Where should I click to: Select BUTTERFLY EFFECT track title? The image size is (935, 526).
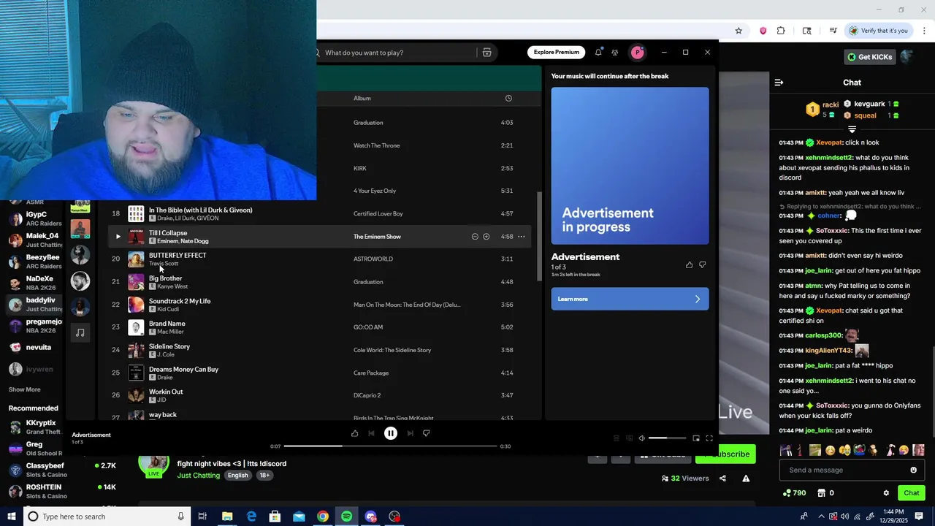click(178, 255)
